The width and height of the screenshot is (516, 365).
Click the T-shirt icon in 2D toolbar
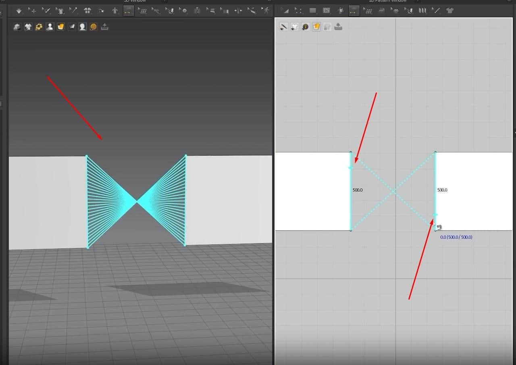coord(450,11)
